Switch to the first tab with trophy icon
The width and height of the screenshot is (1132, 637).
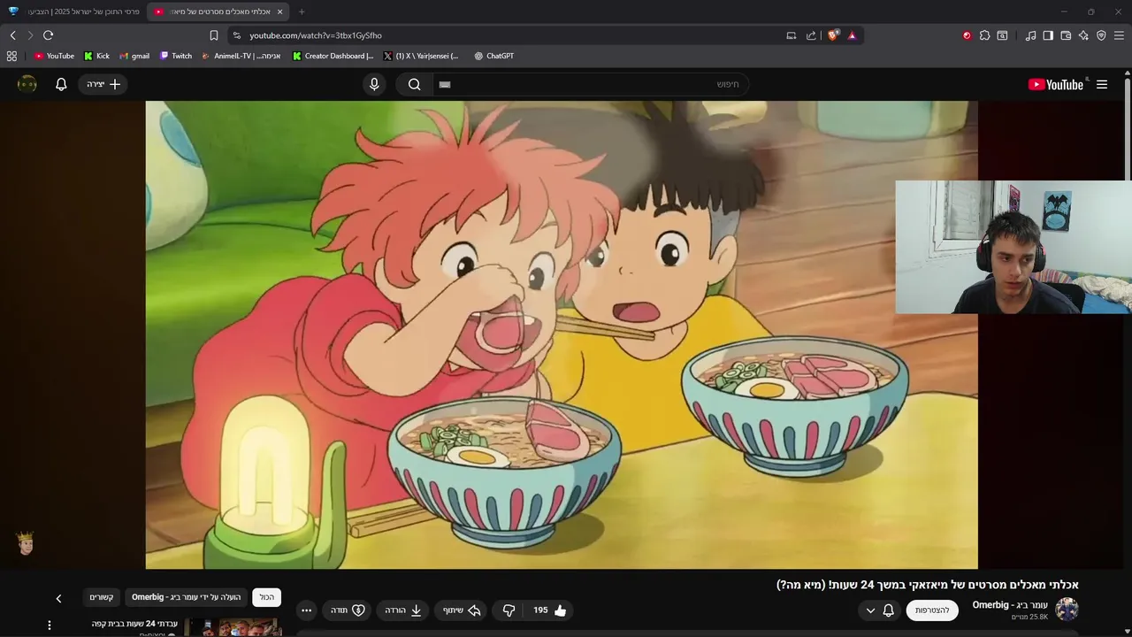tap(73, 12)
